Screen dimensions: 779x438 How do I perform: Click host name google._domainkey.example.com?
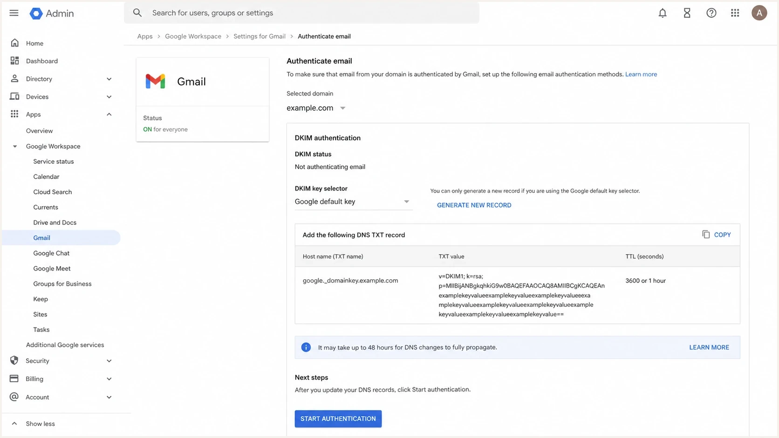350,281
